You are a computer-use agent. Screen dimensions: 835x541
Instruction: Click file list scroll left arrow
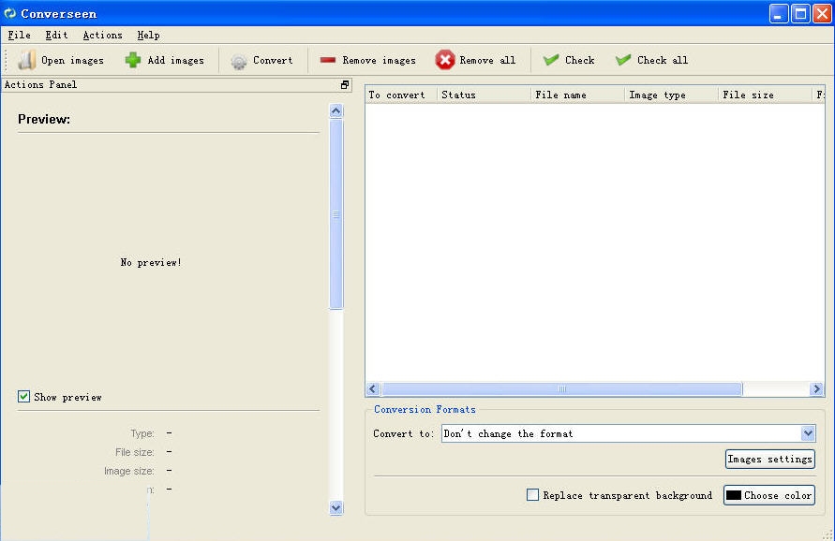pos(373,389)
